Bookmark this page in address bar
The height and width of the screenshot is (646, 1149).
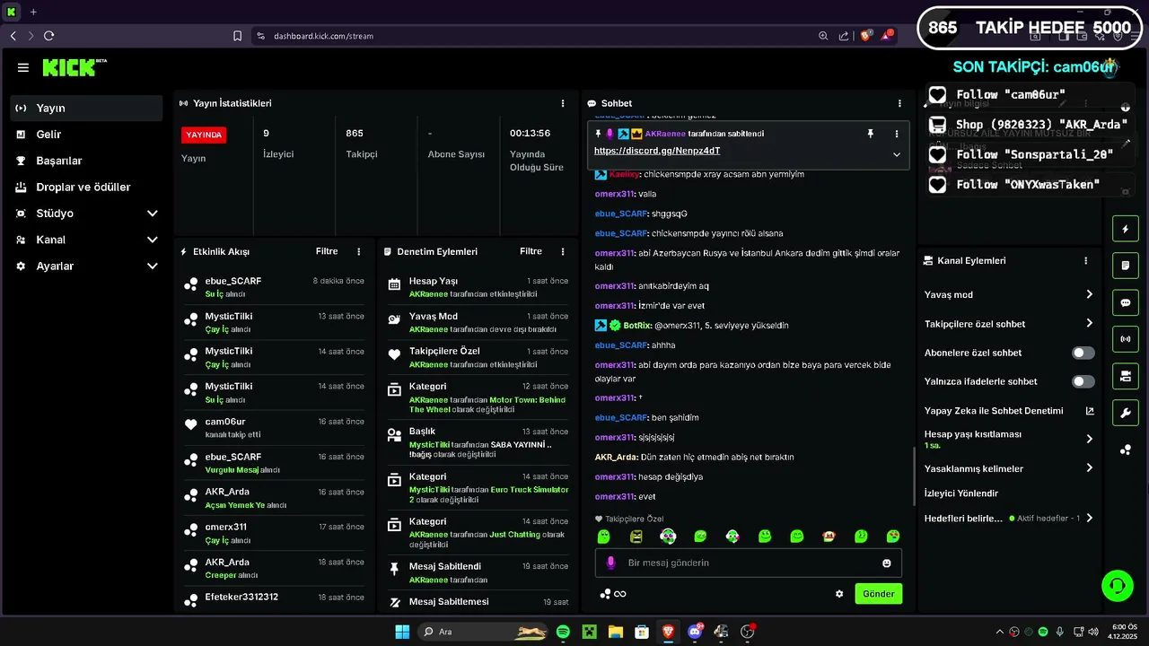tap(237, 36)
